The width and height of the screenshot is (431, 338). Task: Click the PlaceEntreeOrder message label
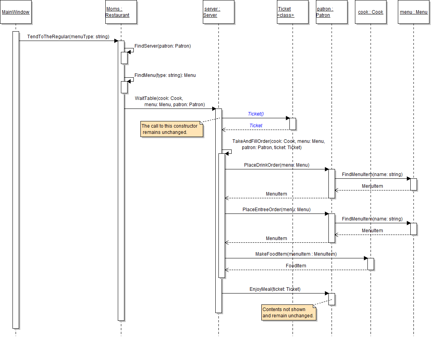pyautogui.click(x=276, y=210)
